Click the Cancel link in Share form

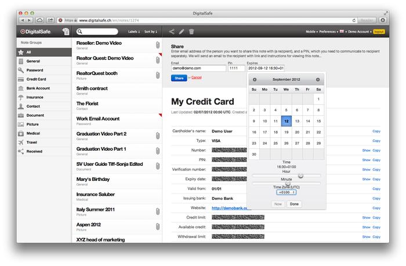pos(197,77)
